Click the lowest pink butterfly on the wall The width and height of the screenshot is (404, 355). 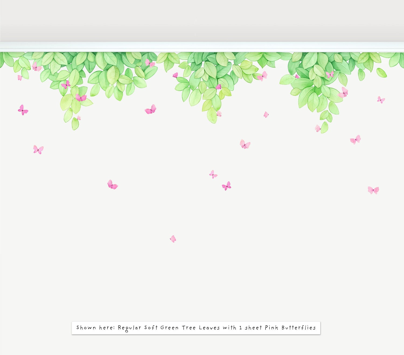[x=173, y=239]
